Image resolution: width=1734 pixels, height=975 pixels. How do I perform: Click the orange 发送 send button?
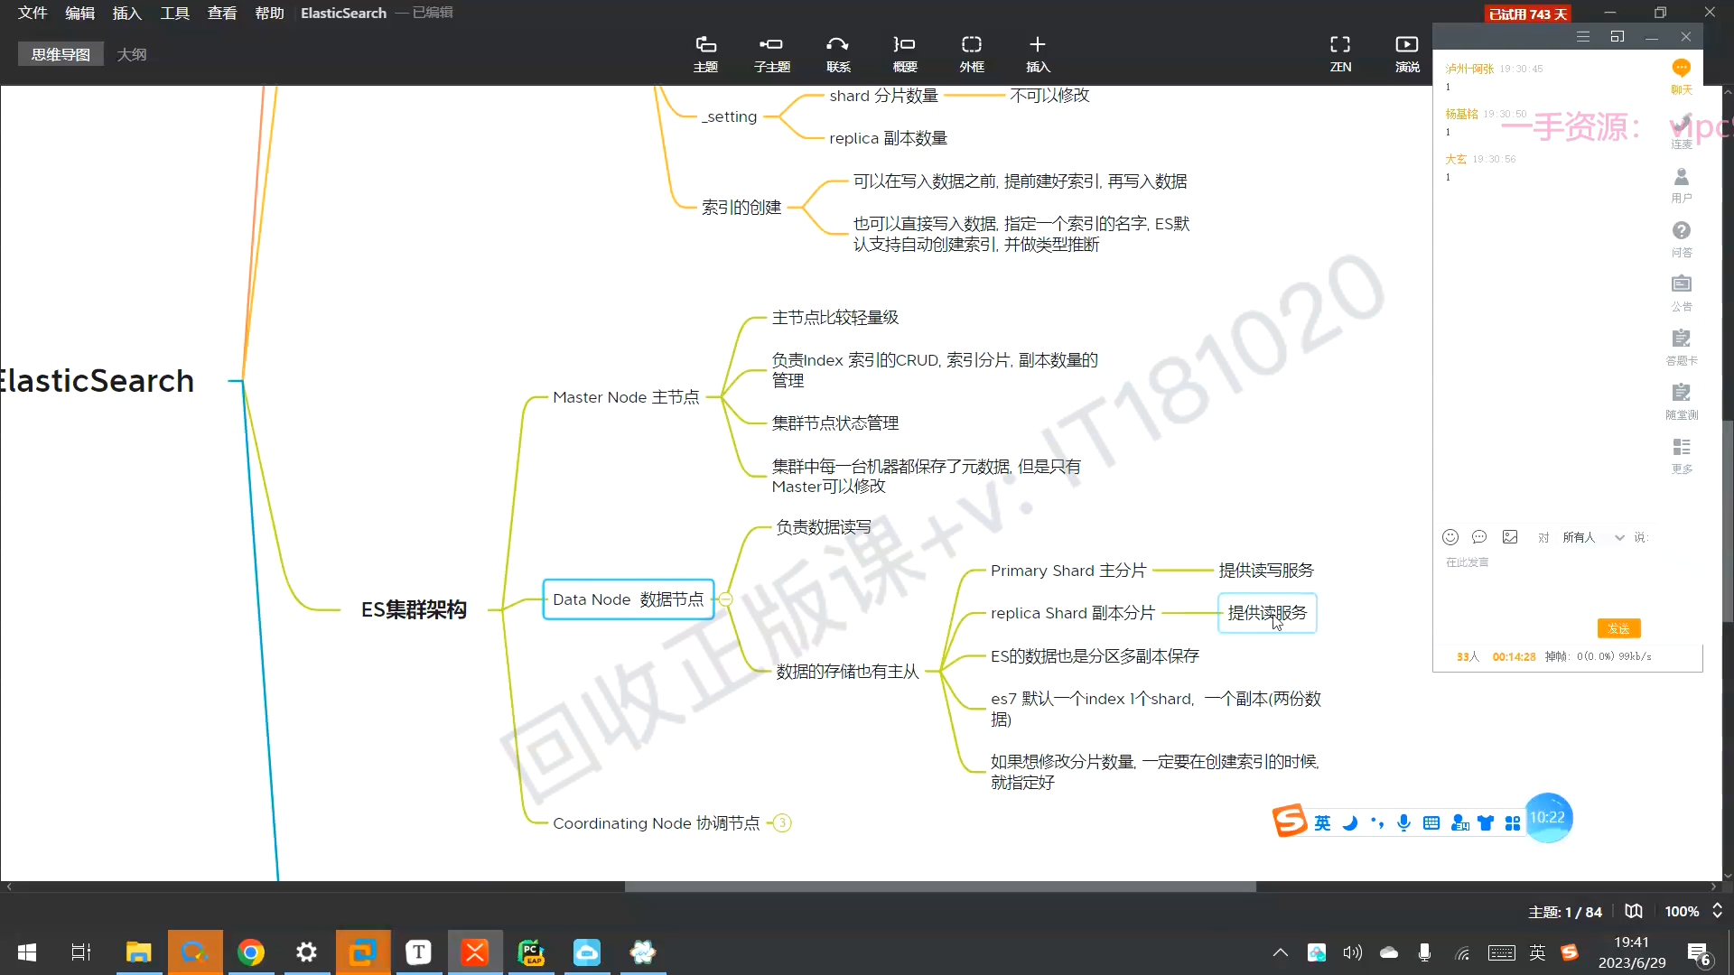(1618, 628)
